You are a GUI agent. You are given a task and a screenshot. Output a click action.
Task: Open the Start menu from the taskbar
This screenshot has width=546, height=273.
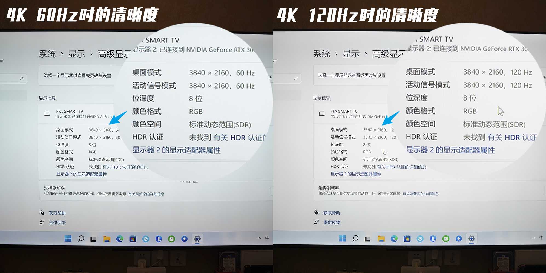point(68,239)
